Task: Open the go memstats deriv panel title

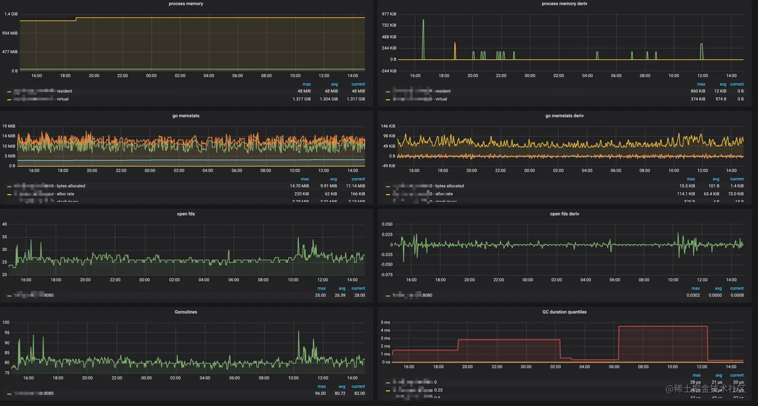Action: pyautogui.click(x=564, y=116)
